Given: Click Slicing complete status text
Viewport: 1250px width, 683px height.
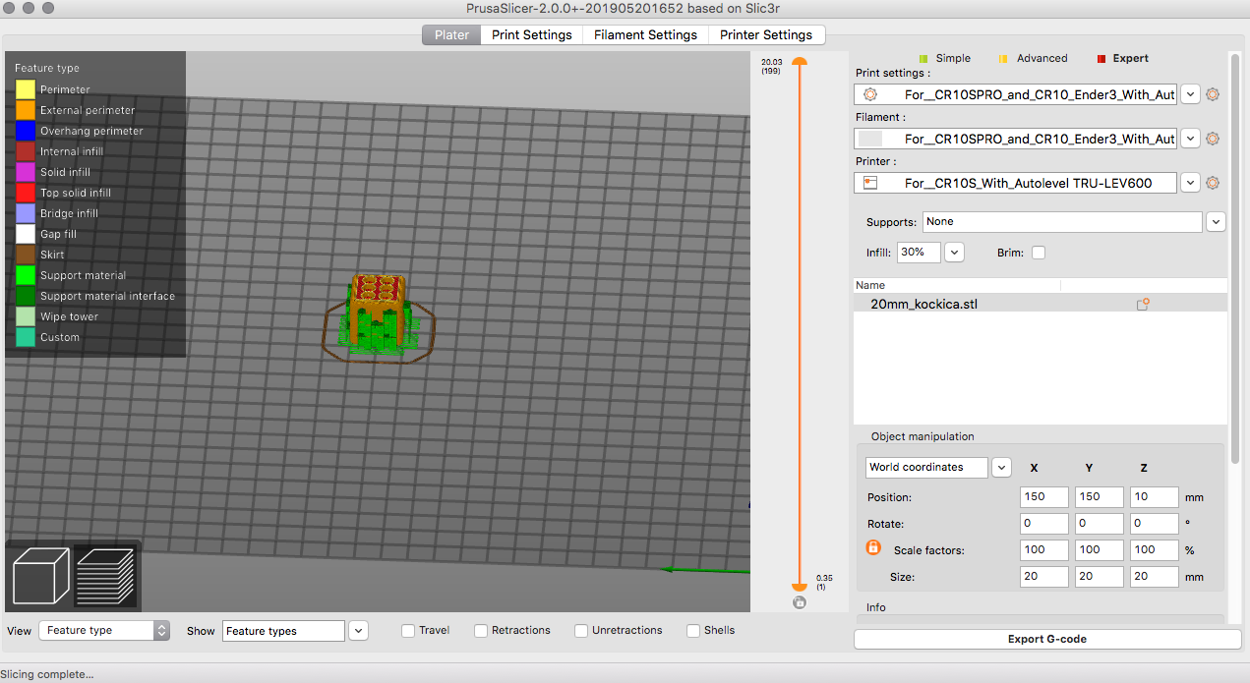Looking at the screenshot, I should (x=47, y=674).
